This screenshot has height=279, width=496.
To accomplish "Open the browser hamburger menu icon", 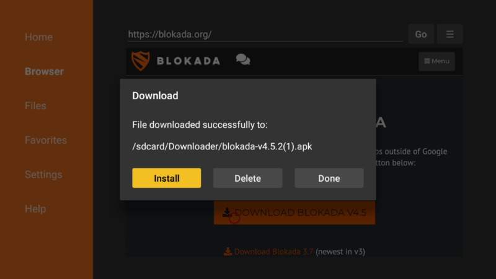I will coord(450,34).
